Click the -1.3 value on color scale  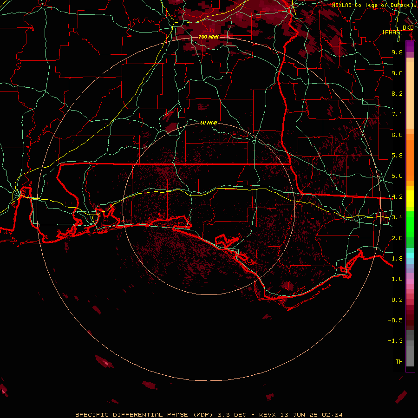[x=395, y=341]
